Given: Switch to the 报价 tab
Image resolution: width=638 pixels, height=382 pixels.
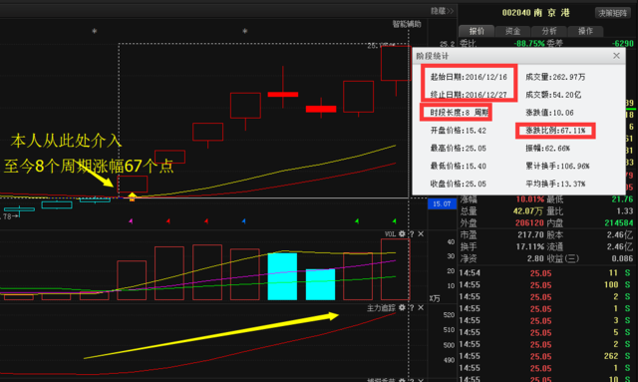Looking at the screenshot, I should point(477,31).
